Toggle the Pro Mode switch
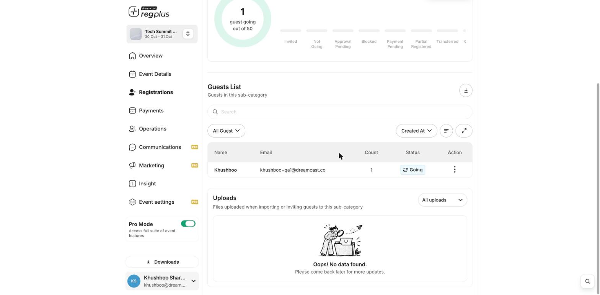Image resolution: width=600 pixels, height=295 pixels. 188,224
